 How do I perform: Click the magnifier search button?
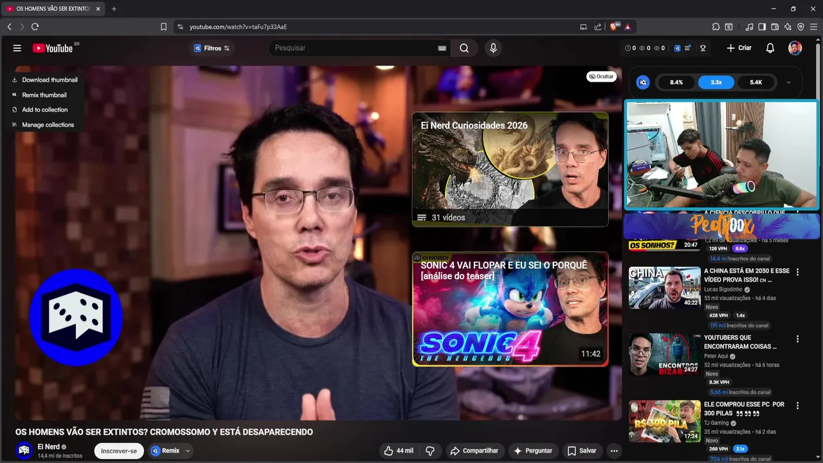(x=464, y=48)
